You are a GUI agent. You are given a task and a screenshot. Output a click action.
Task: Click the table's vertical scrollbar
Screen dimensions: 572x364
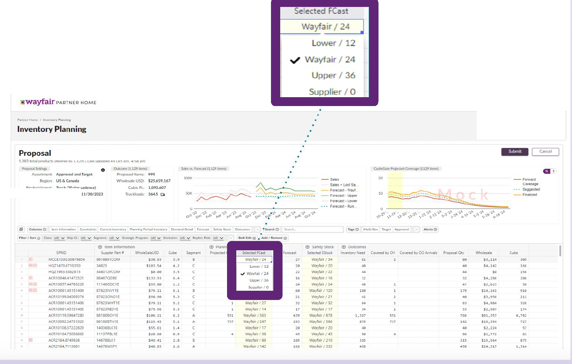point(560,251)
